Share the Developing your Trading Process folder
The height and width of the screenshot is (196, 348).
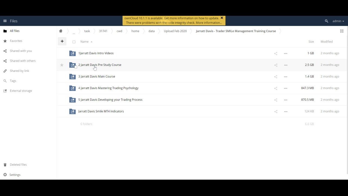click(x=276, y=100)
